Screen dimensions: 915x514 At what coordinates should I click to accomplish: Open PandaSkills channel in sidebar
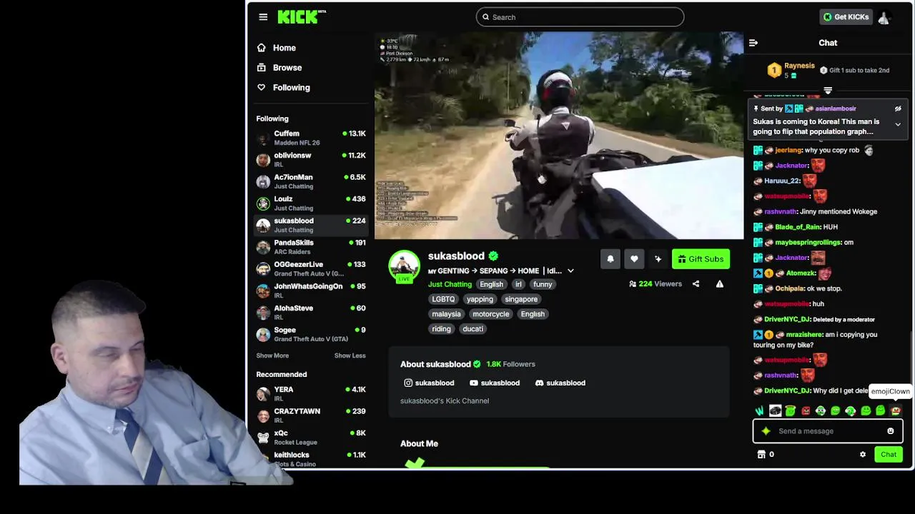click(311, 247)
